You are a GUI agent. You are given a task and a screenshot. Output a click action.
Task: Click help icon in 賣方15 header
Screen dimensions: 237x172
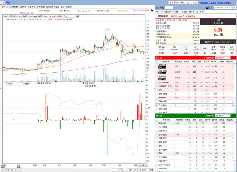click(x=205, y=116)
